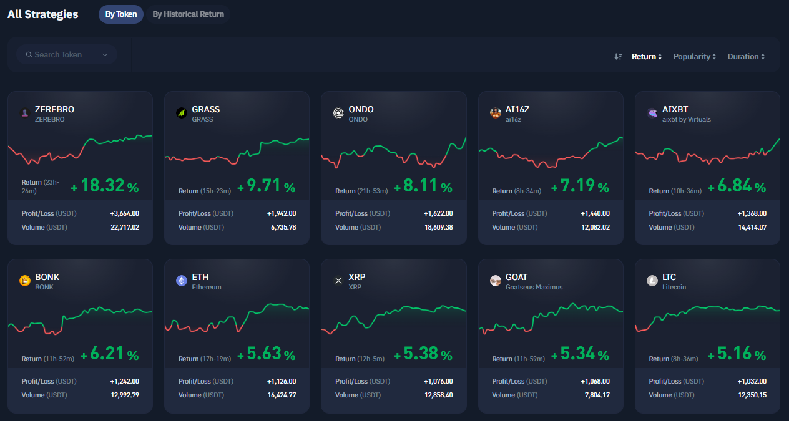789x421 pixels.
Task: Click the All Strategies heading
Action: coord(43,14)
